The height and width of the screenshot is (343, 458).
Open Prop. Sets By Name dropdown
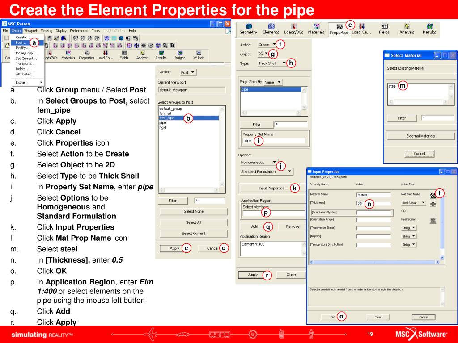pos(273,82)
